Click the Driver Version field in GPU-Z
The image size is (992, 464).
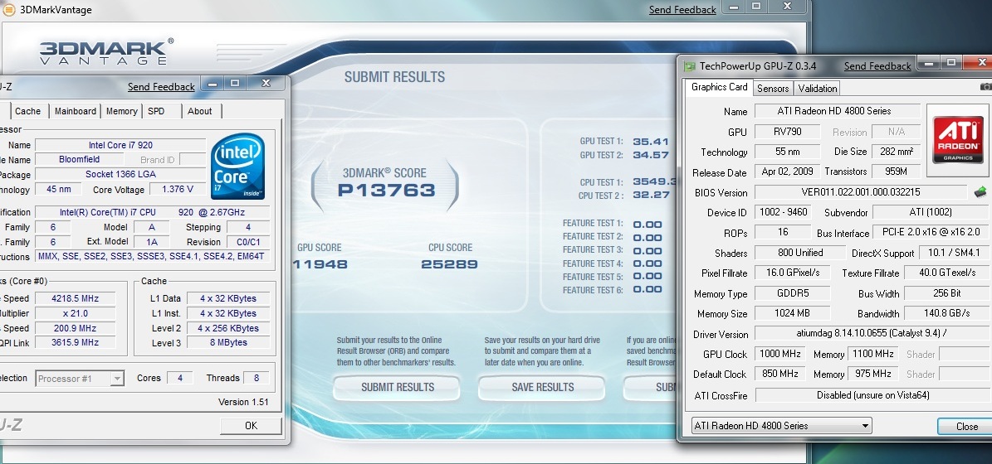pyautogui.click(x=871, y=333)
